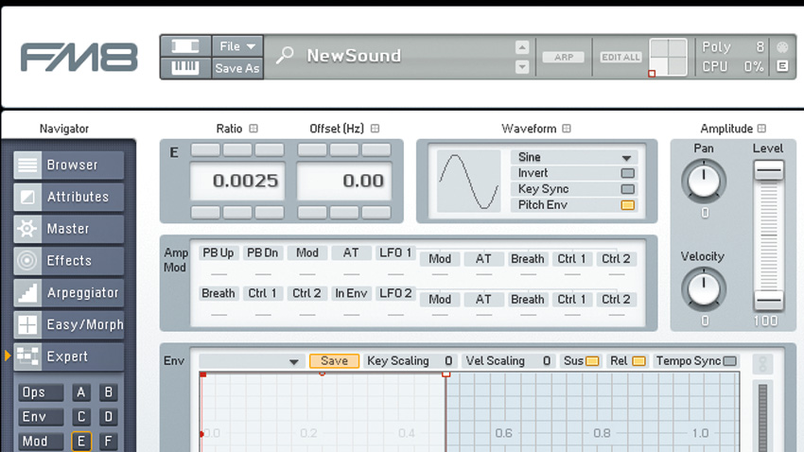Click the envelope sustain marker handle
The image size is (804, 452).
pos(446,374)
